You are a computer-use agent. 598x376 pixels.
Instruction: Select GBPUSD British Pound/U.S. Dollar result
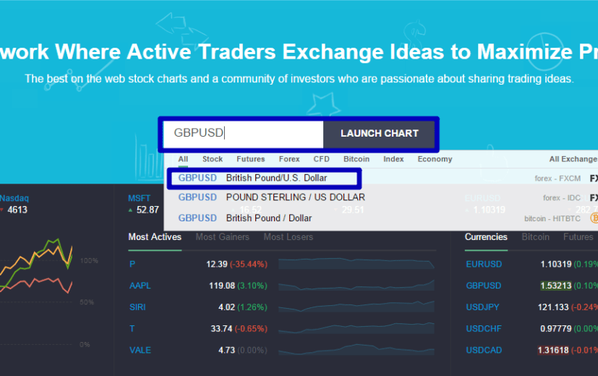pyautogui.click(x=263, y=178)
